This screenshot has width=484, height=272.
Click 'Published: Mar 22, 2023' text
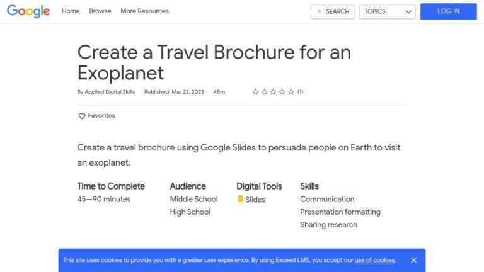tap(174, 92)
